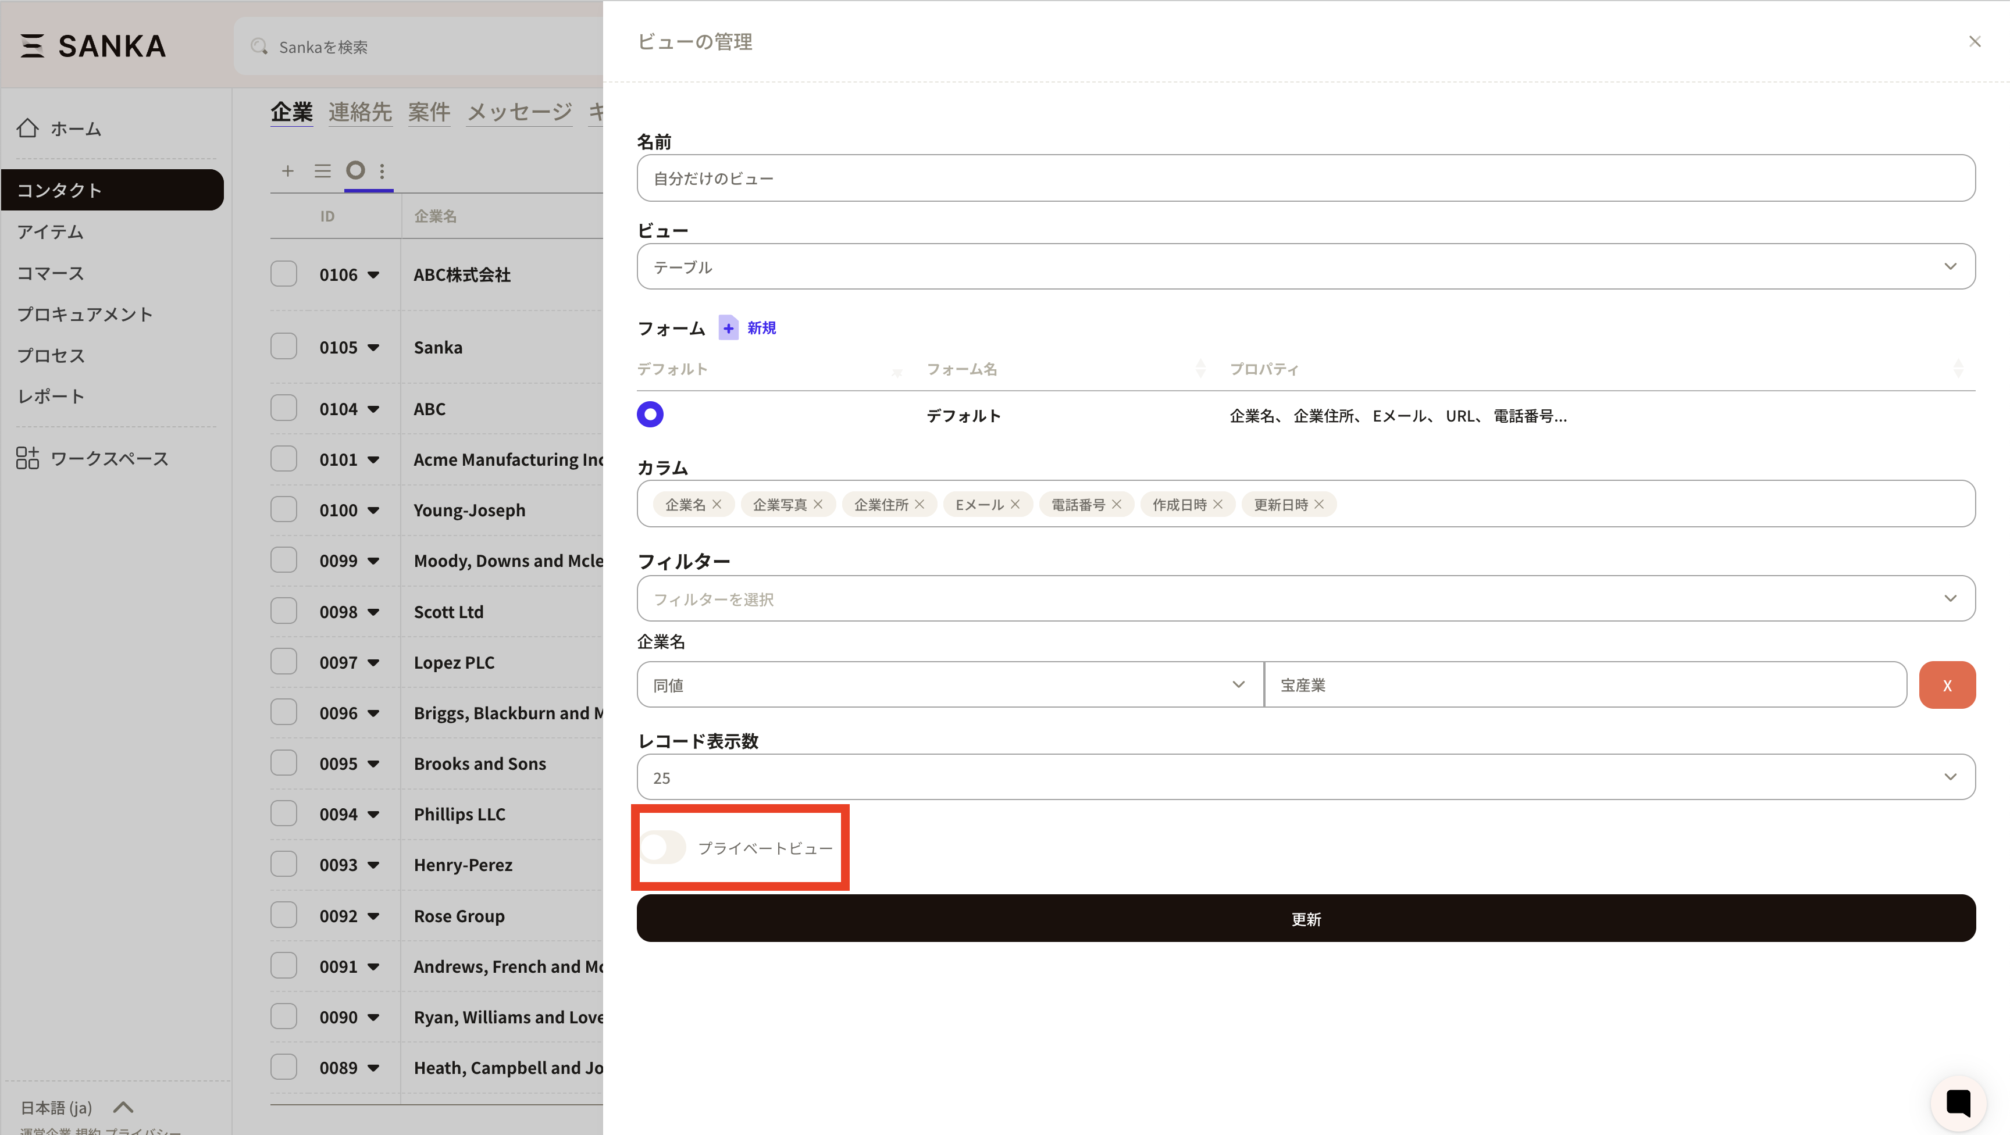Open the Workspace grid icon
The width and height of the screenshot is (2010, 1135).
tap(27, 458)
